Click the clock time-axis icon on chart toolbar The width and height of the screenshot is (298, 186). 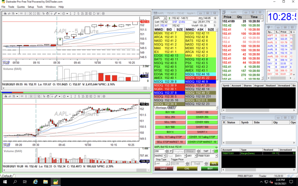click(63, 14)
